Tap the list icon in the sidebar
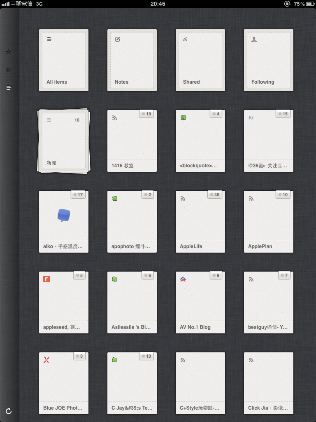The image size is (316, 422). [8, 88]
